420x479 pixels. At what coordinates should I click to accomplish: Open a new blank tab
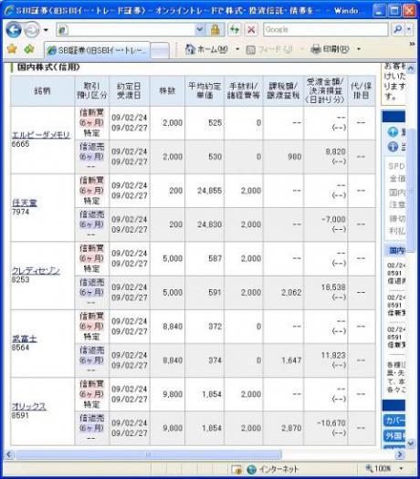[160, 50]
